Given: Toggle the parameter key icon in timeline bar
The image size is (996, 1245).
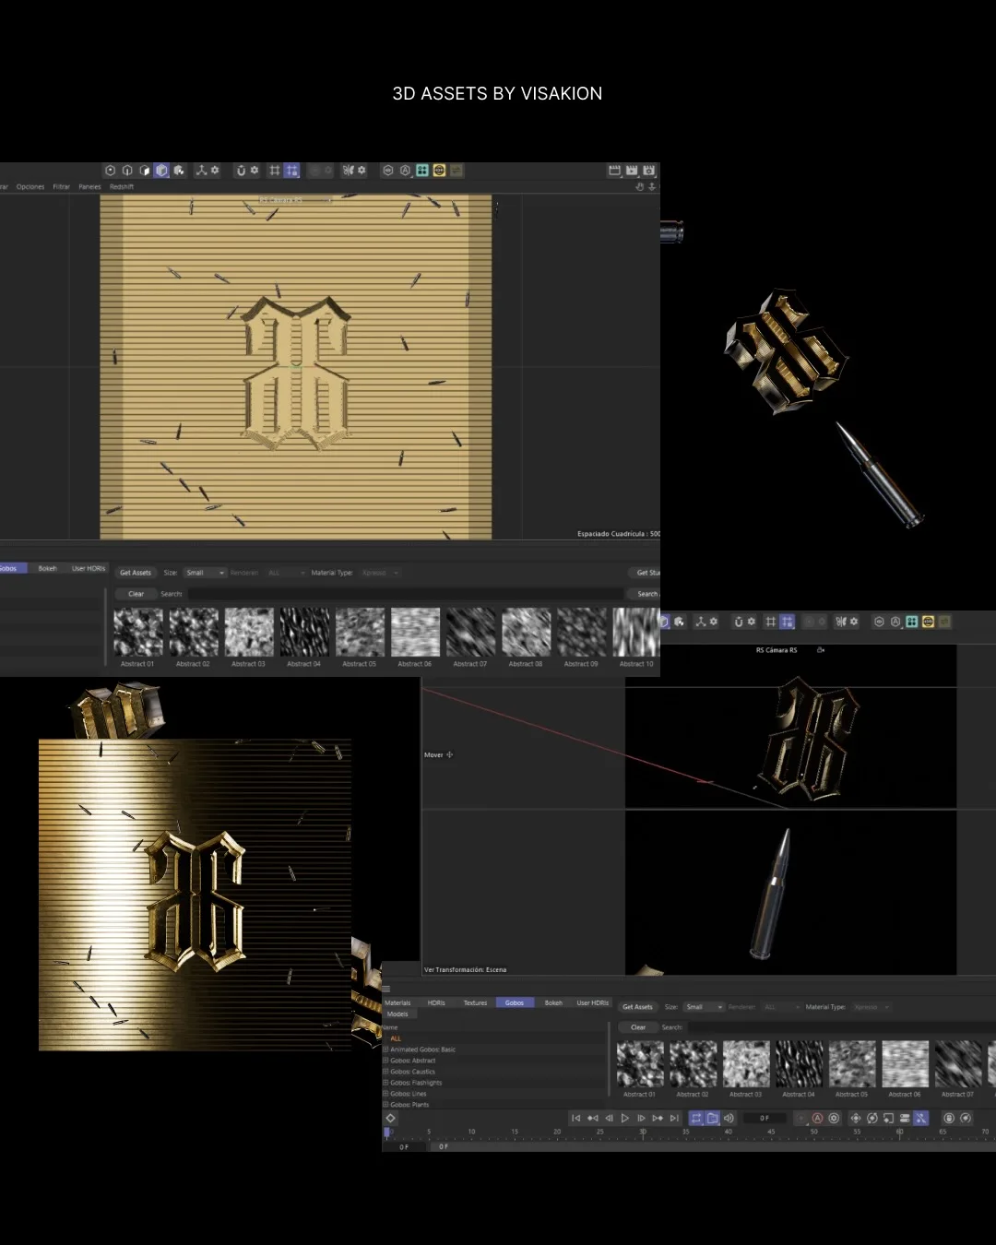Looking at the screenshot, I should pyautogui.click(x=905, y=1118).
